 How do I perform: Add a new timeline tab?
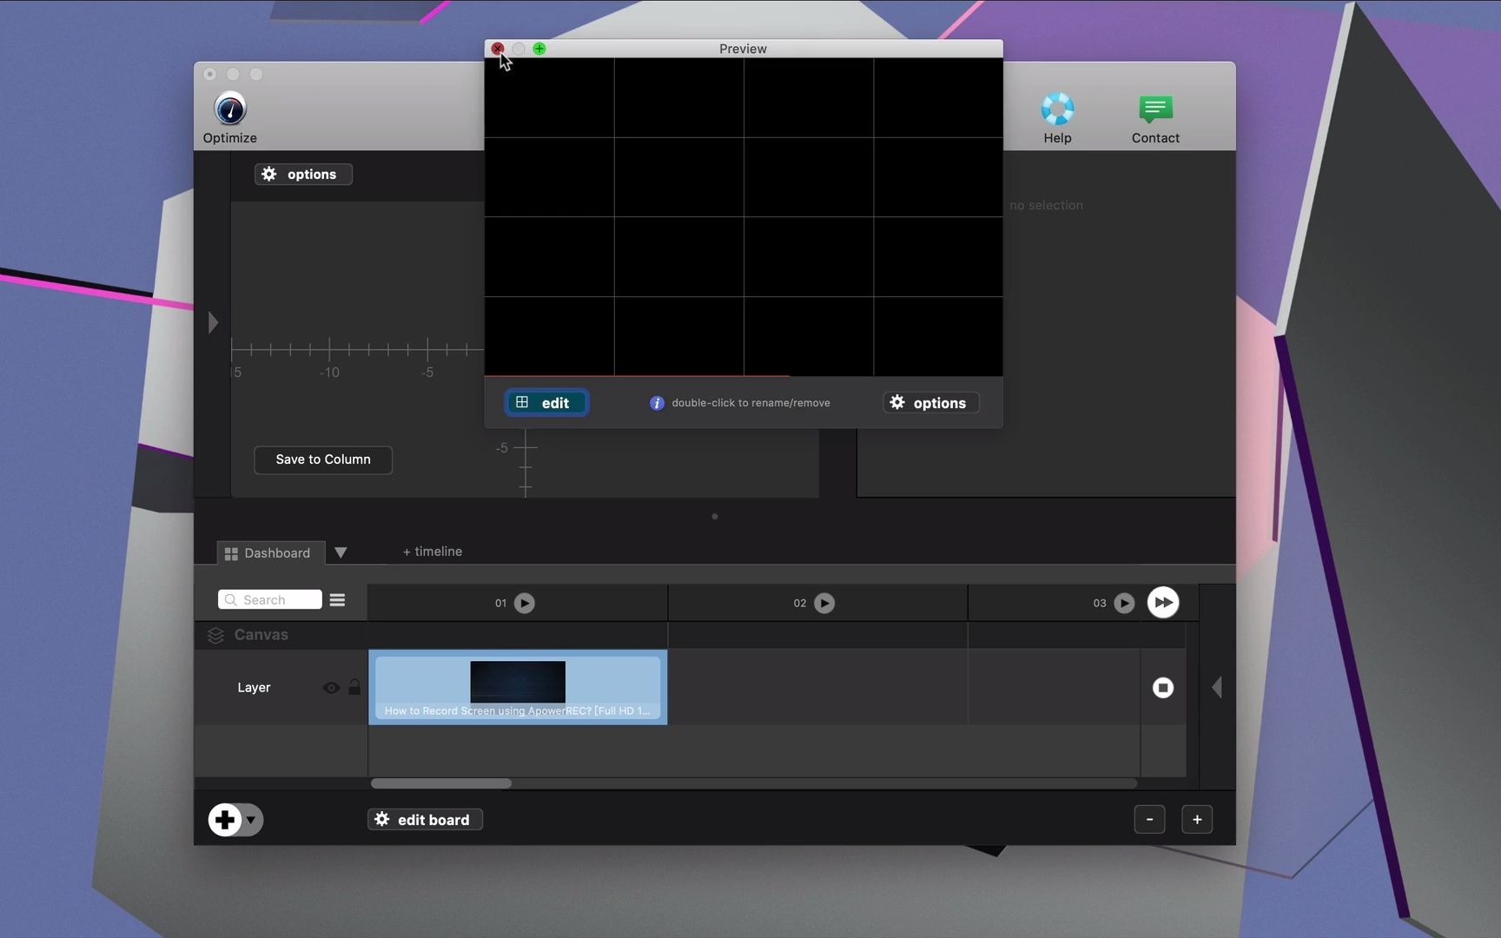(433, 552)
